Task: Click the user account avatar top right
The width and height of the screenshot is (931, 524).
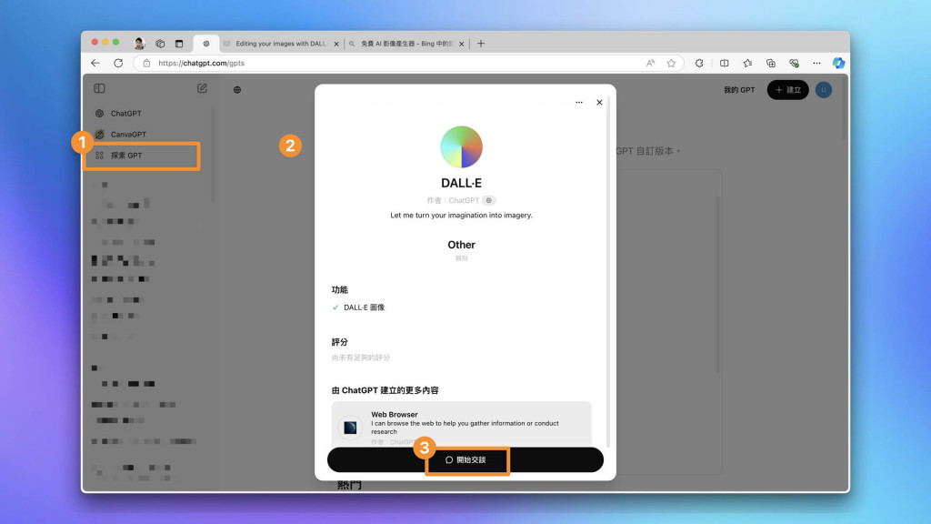Action: pos(824,90)
